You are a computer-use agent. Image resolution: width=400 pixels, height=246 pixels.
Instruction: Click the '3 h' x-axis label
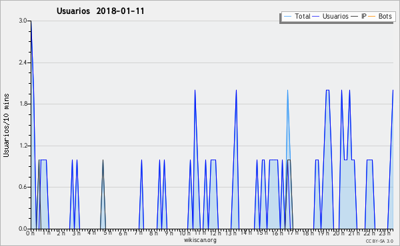[76, 233]
